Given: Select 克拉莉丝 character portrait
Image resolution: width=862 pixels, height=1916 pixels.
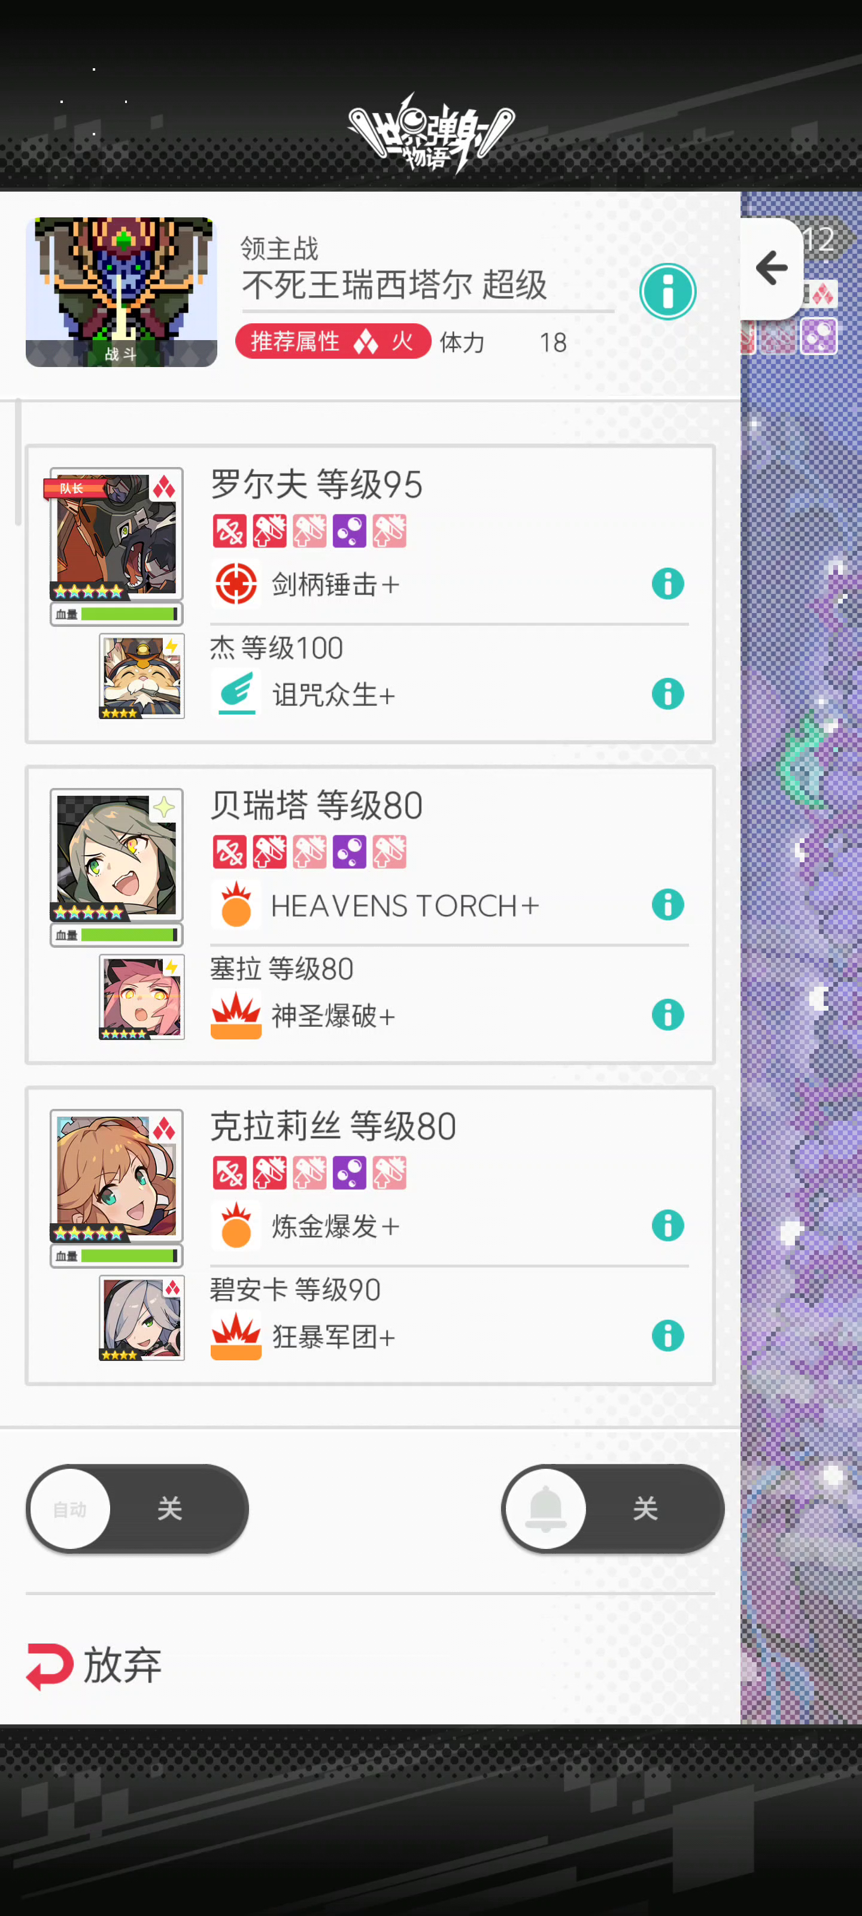Looking at the screenshot, I should point(117,1176).
